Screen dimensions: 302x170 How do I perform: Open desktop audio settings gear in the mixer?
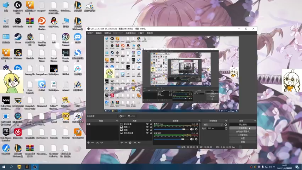[x=196, y=139]
